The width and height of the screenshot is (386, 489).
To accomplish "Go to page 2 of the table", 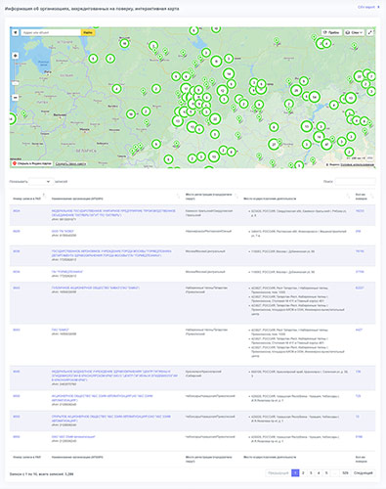I will (303, 473).
